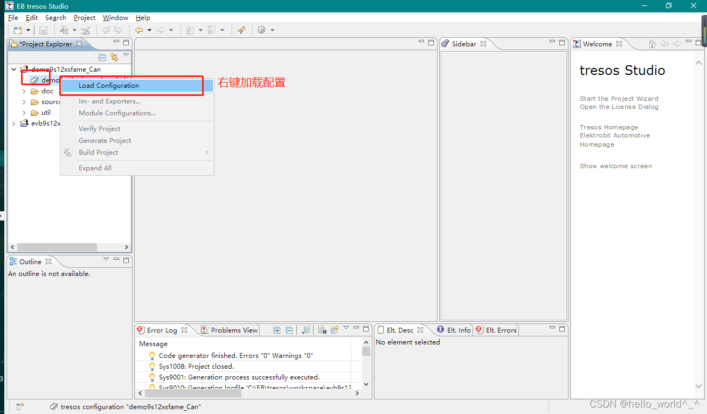
Task: Click the Verify project toolbar icon
Action: point(85,30)
